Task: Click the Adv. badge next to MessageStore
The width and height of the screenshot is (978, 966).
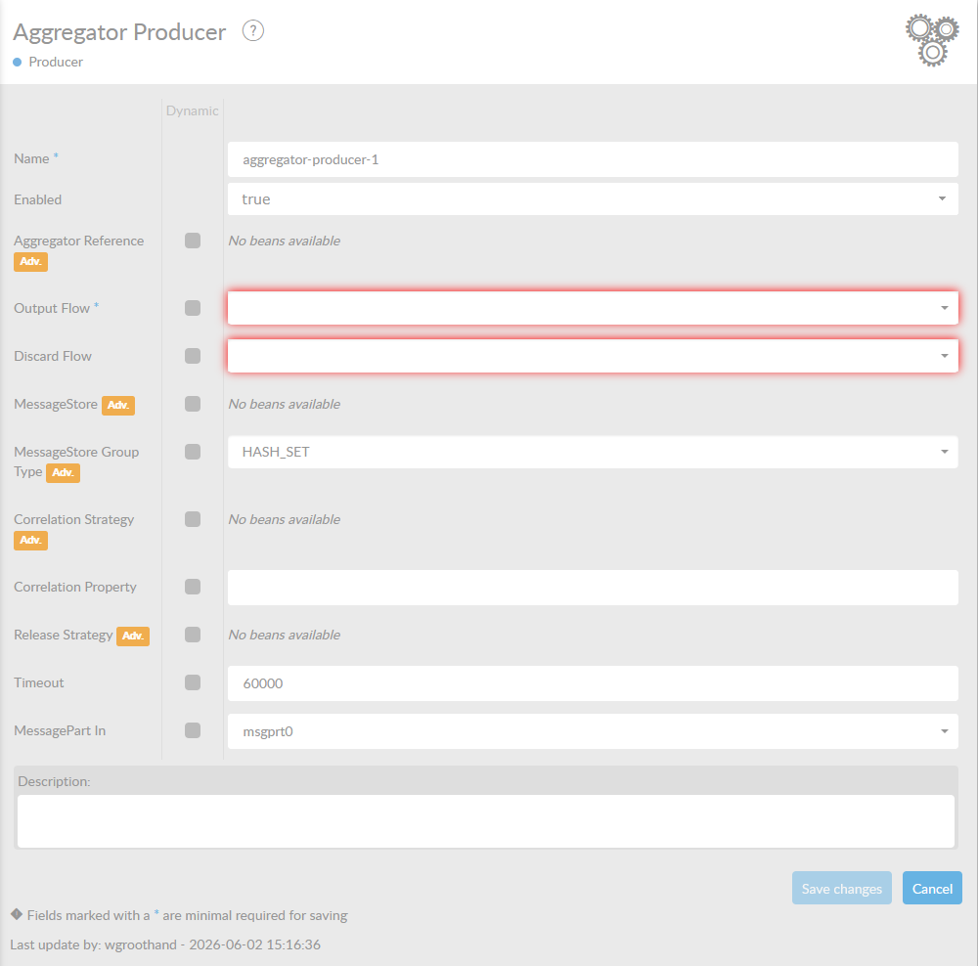Action: [118, 406]
